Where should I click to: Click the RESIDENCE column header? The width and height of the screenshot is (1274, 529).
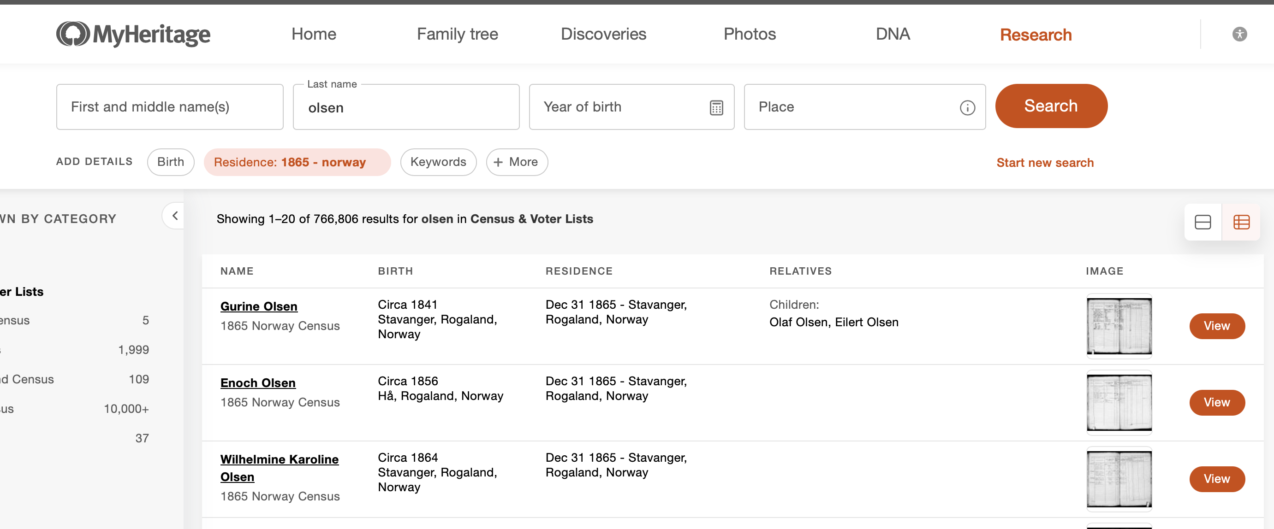578,271
